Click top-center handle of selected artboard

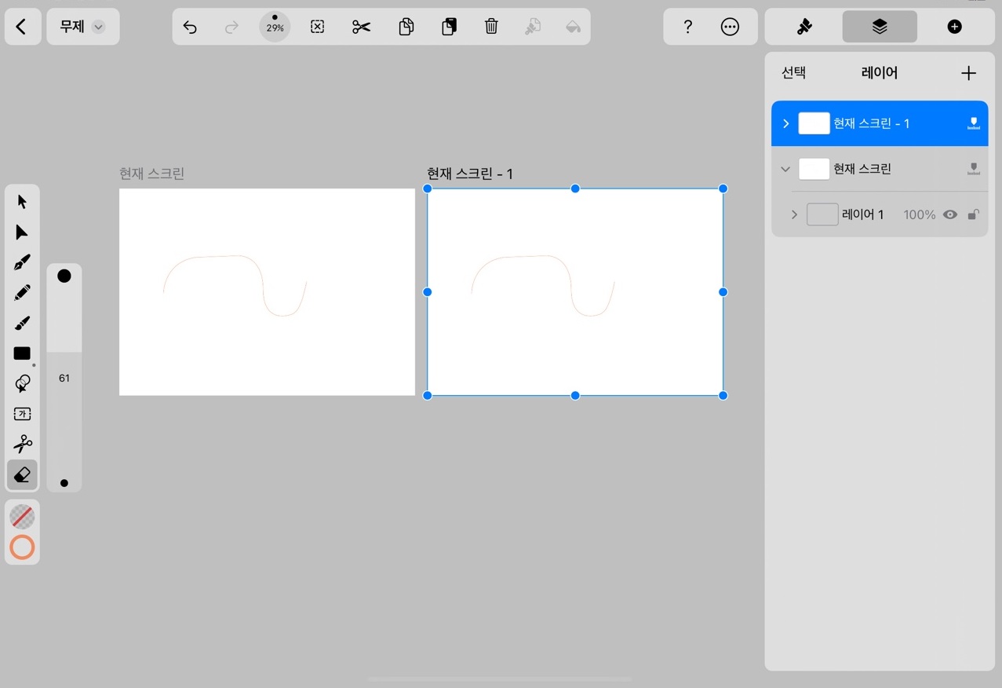[575, 188]
